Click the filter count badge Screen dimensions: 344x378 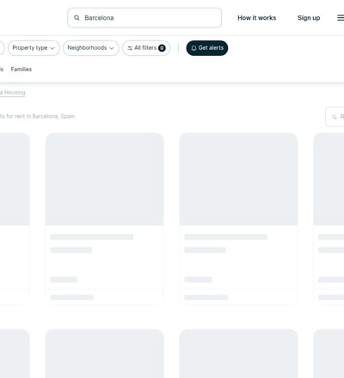[x=162, y=48]
